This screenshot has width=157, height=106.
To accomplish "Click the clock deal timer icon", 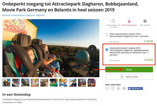I will coord(113,21).
